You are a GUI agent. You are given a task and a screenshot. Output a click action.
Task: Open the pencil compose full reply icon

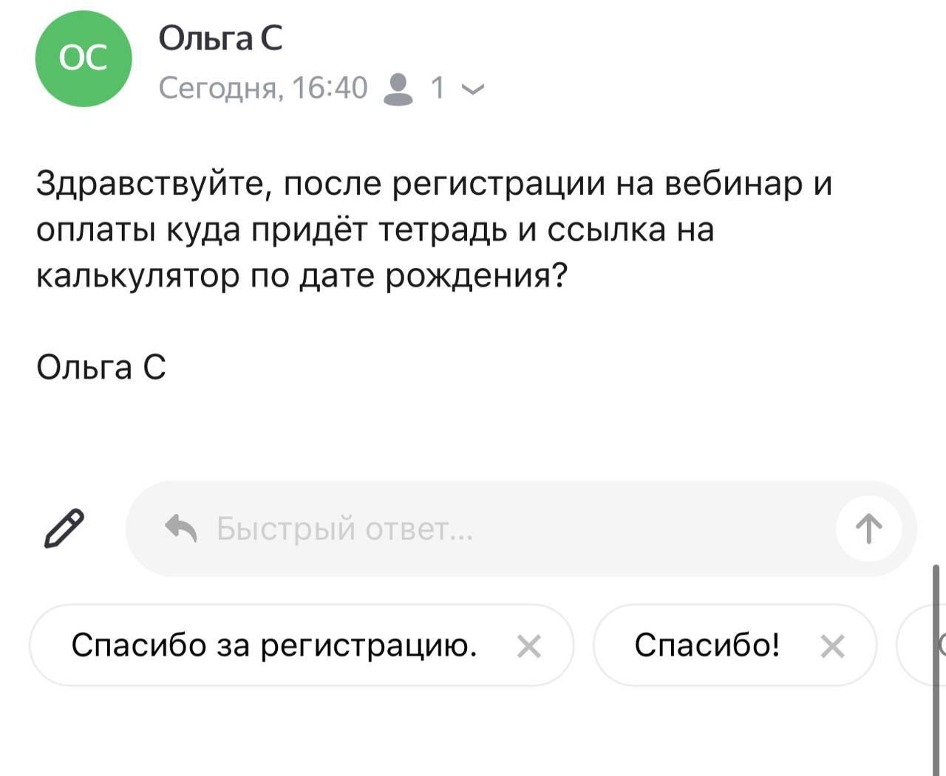64,529
